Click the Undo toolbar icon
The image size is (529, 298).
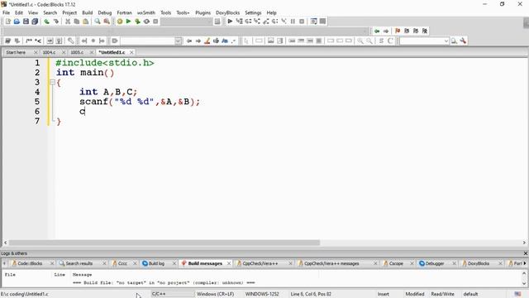(46, 22)
